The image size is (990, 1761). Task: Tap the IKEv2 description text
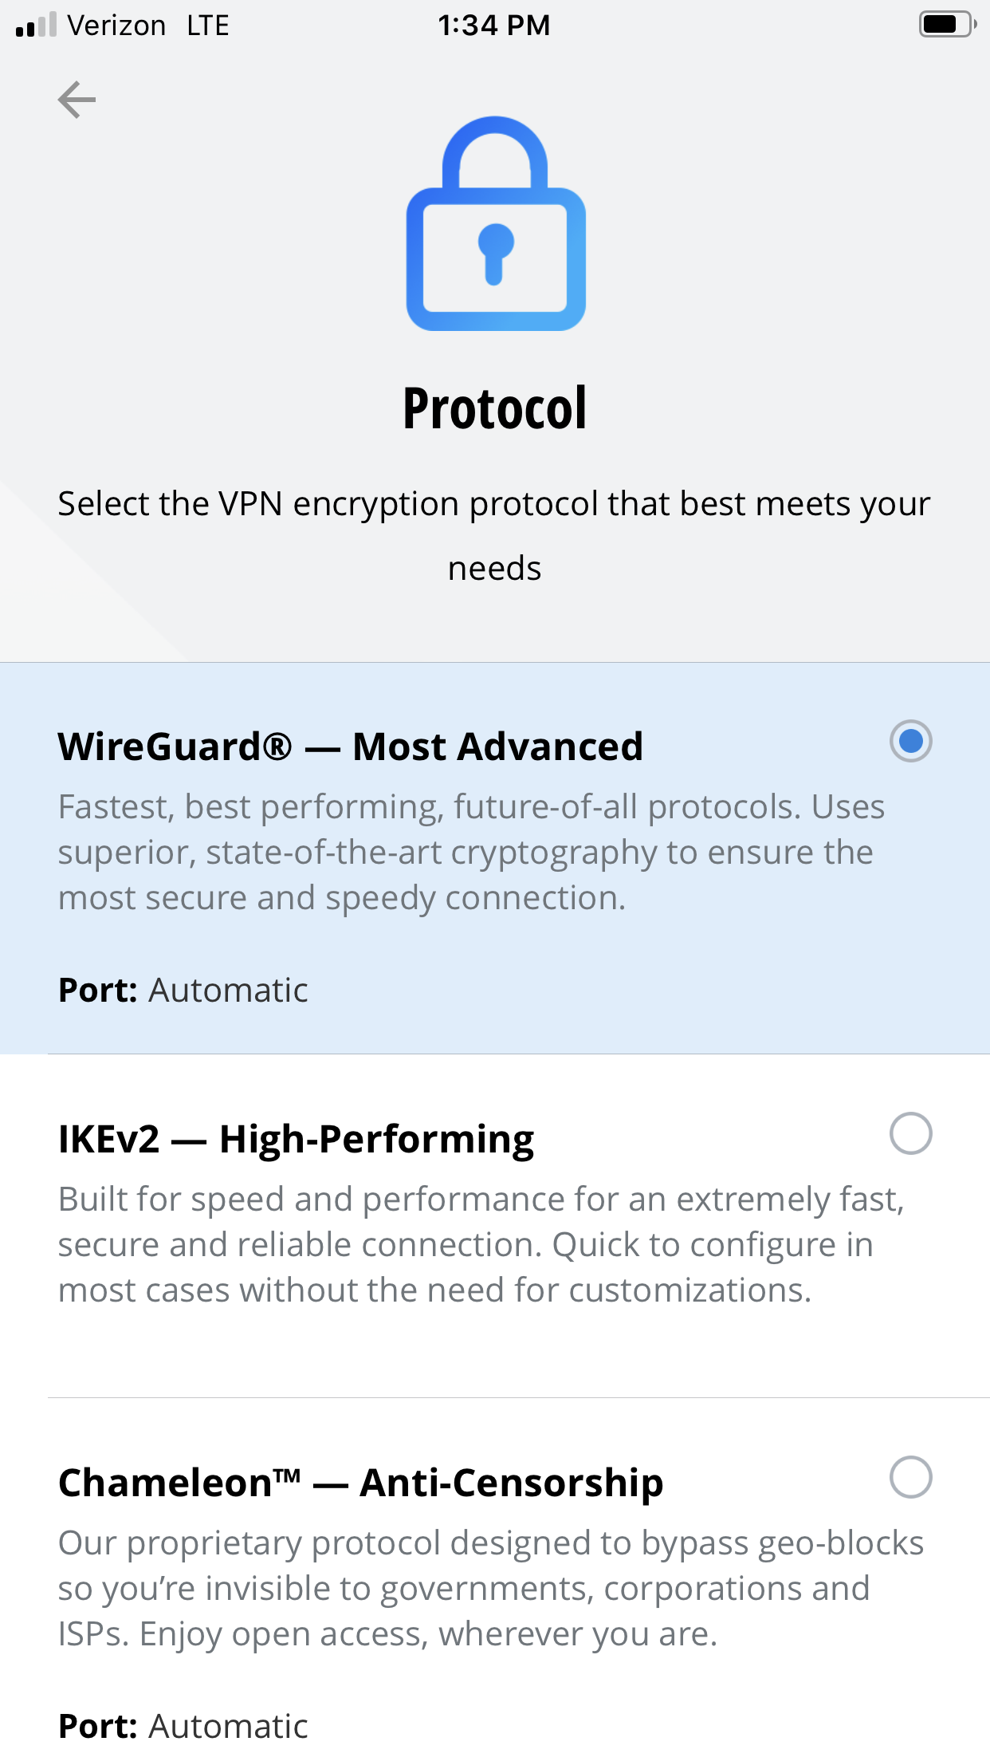(481, 1245)
